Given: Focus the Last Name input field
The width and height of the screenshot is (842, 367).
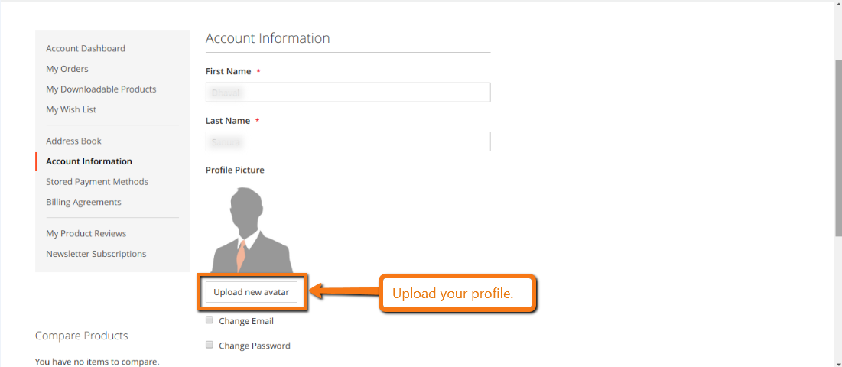Looking at the screenshot, I should pyautogui.click(x=348, y=141).
